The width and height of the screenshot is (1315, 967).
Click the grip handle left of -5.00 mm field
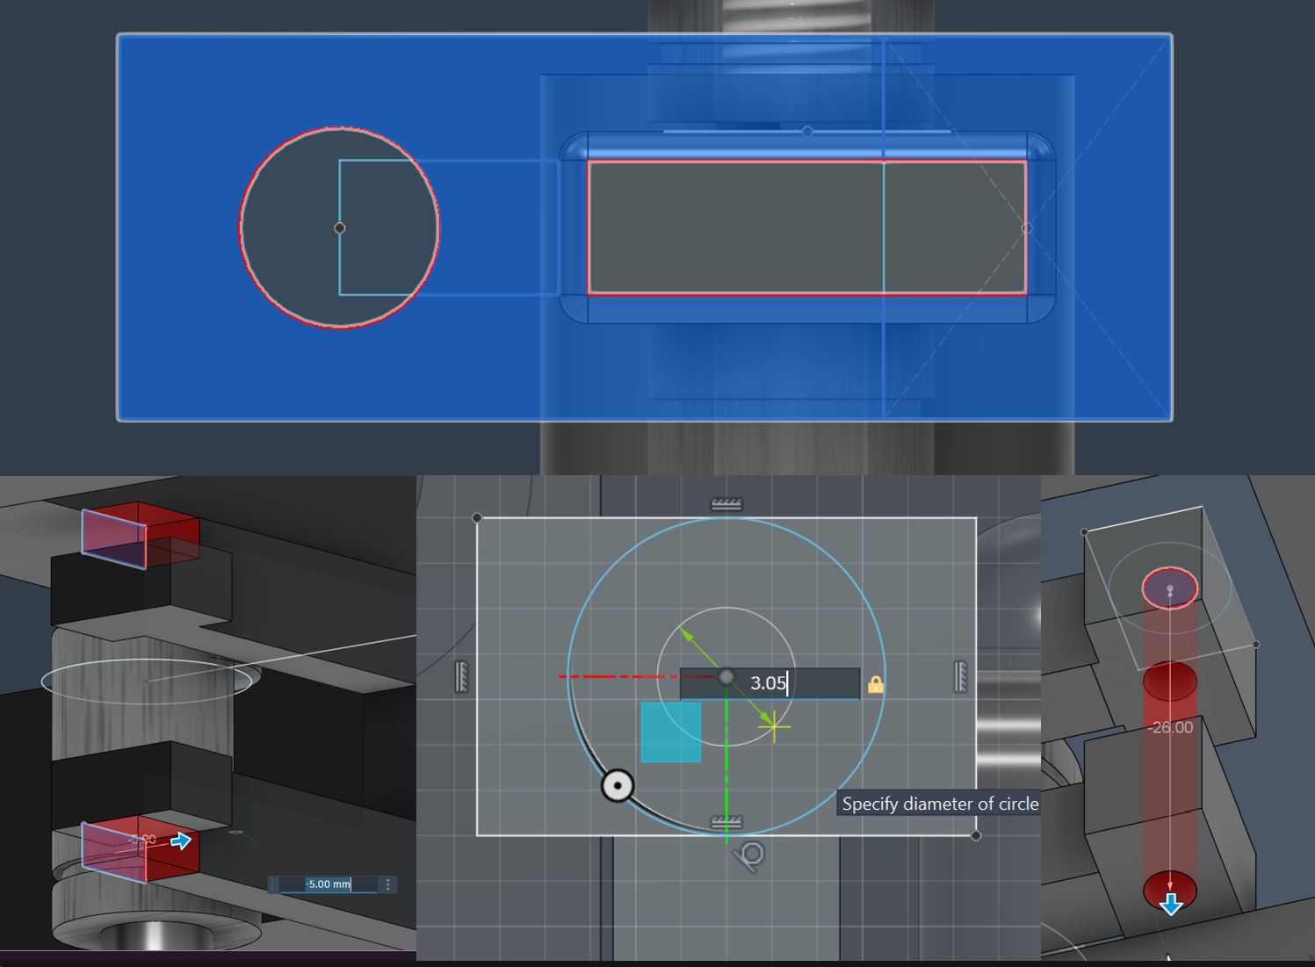coord(273,884)
